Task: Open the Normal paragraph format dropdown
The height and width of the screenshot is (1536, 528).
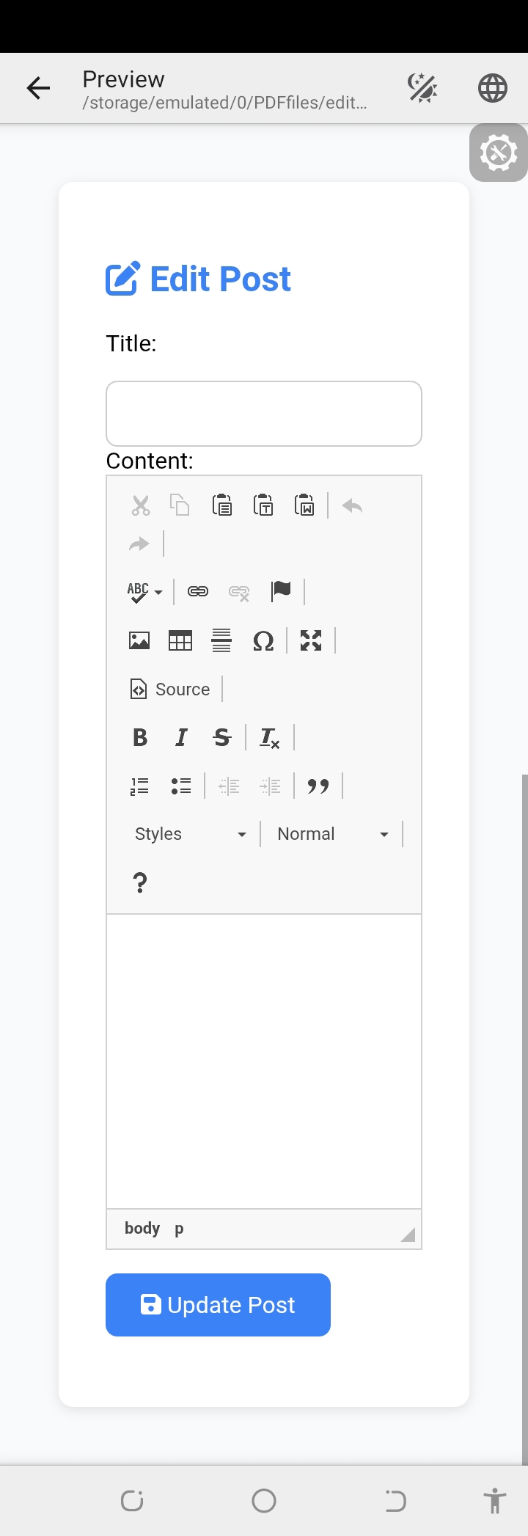Action: click(x=333, y=834)
